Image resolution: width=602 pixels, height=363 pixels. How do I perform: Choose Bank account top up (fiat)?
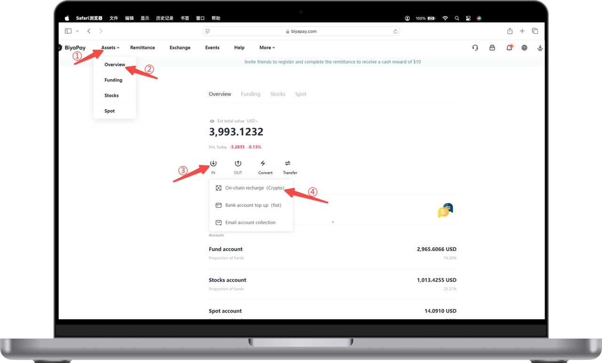click(x=251, y=205)
